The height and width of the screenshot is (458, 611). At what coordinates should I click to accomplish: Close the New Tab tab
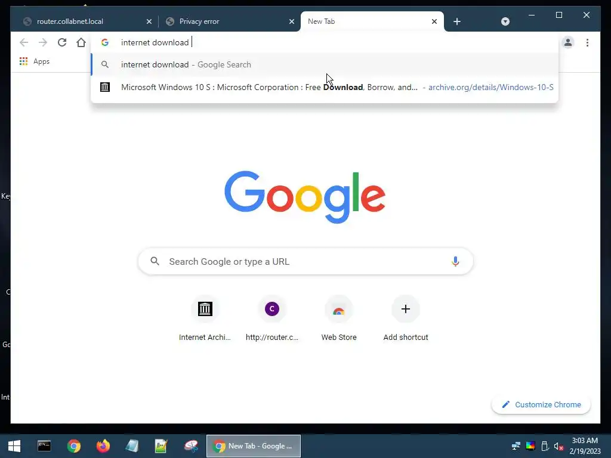pyautogui.click(x=434, y=21)
